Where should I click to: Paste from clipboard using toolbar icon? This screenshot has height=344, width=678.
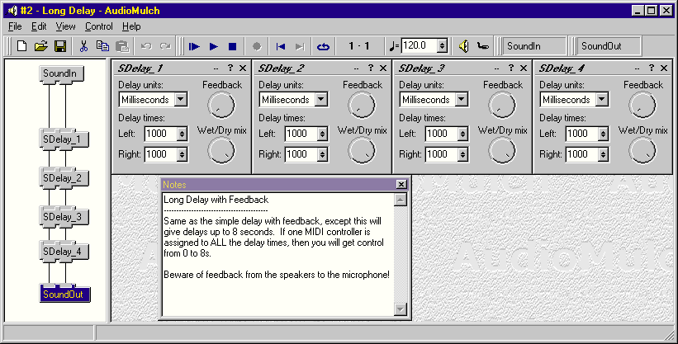122,46
